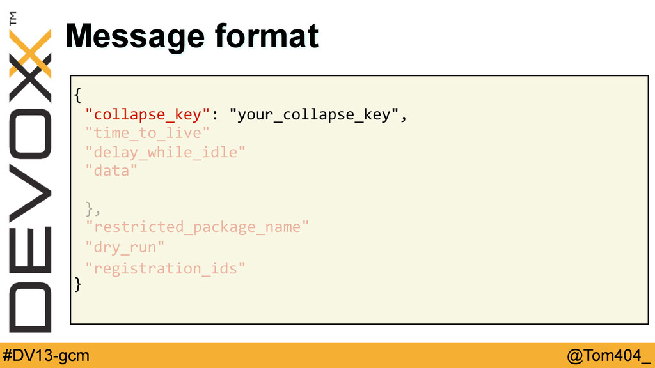Screen dimensions: 655x368
Task: Click the TM trademark symbol
Action: [x=13, y=19]
